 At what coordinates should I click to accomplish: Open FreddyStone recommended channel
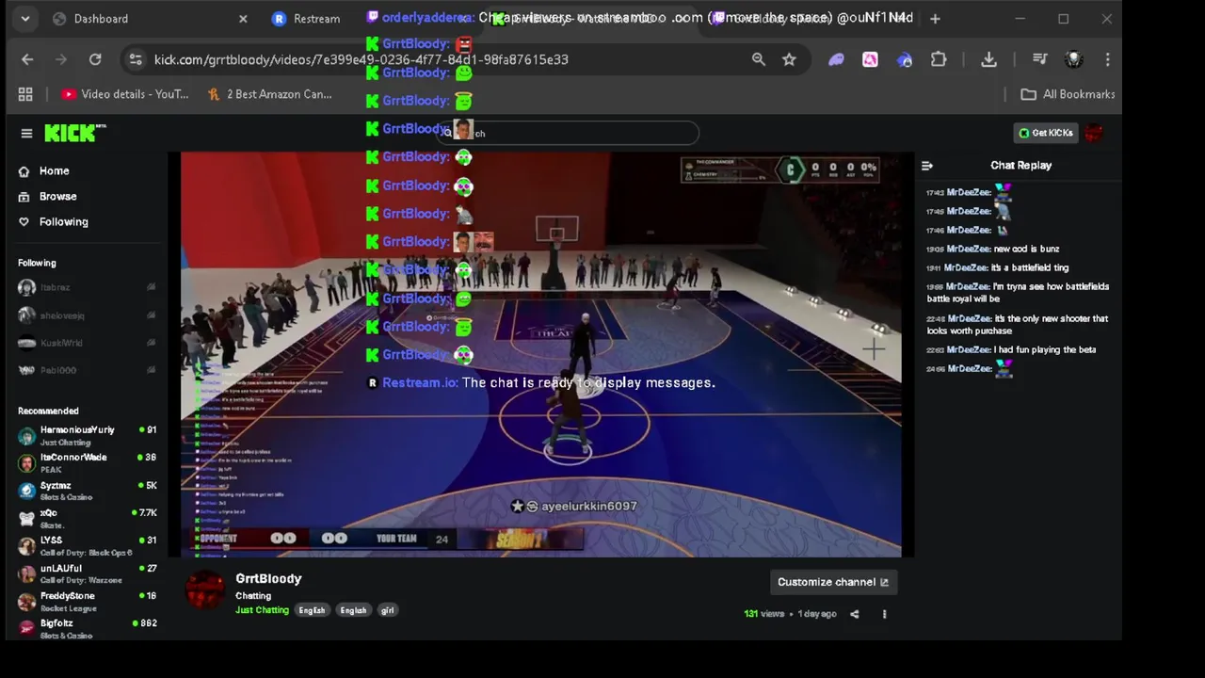coord(87,601)
